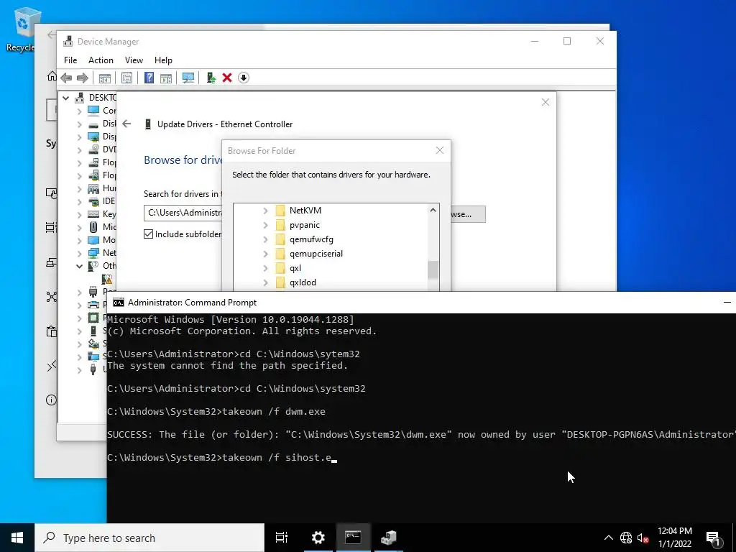Select the pvpanic folder name
This screenshot has width=736, height=552.
pos(305,225)
